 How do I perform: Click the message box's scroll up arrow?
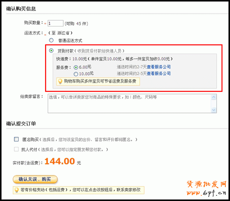click(214, 97)
